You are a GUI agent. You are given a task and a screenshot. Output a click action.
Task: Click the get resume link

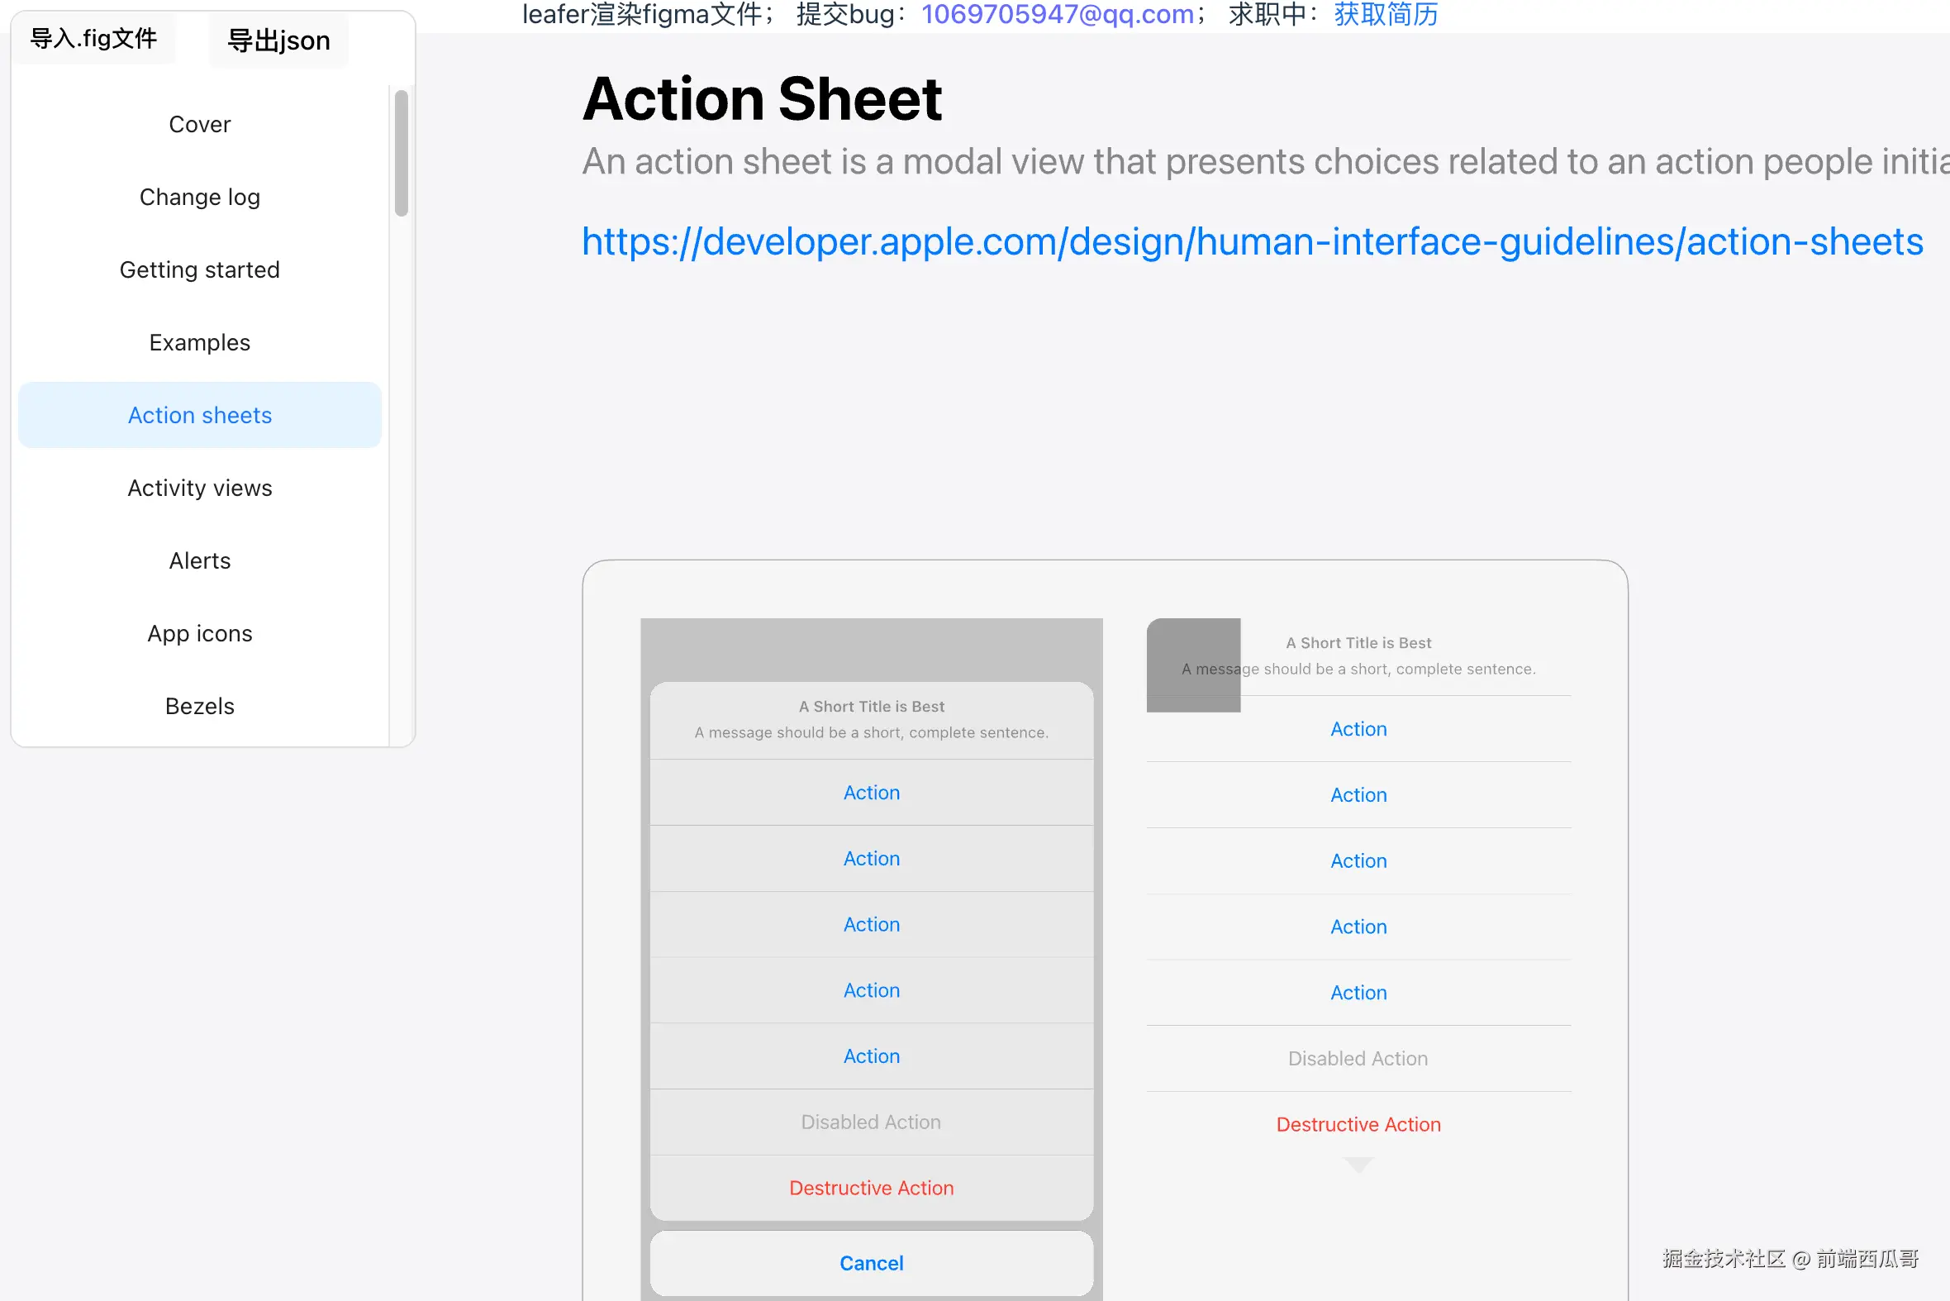(1386, 14)
